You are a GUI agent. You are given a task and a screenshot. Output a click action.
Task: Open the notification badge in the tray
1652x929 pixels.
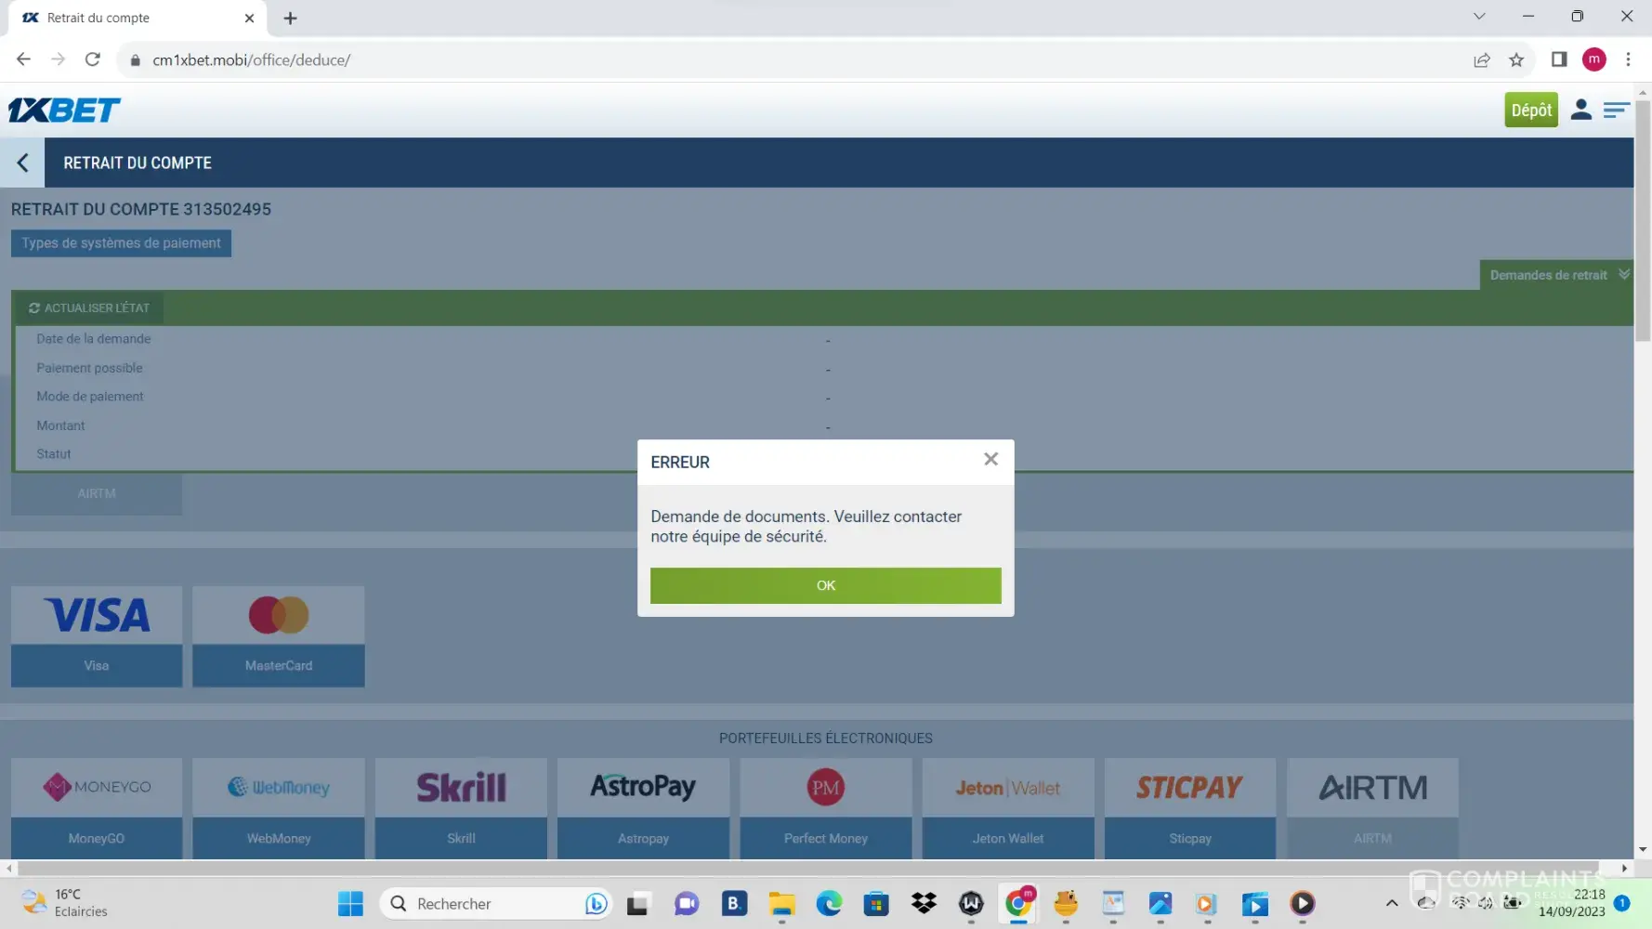[1622, 903]
